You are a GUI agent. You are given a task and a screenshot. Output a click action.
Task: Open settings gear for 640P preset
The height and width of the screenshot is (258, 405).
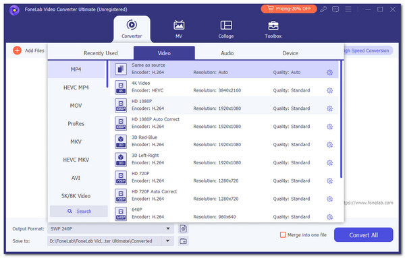pyautogui.click(x=329, y=217)
